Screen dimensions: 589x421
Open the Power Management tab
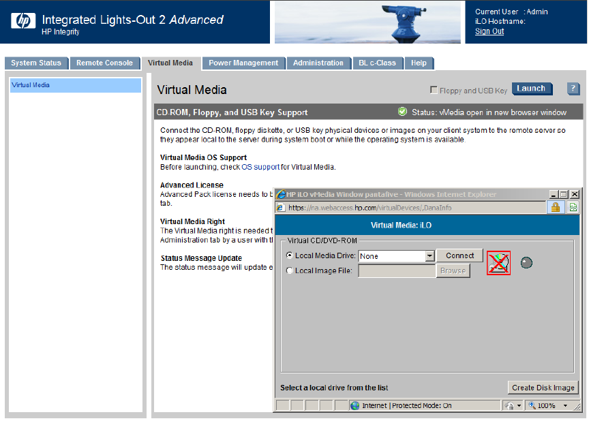(243, 63)
